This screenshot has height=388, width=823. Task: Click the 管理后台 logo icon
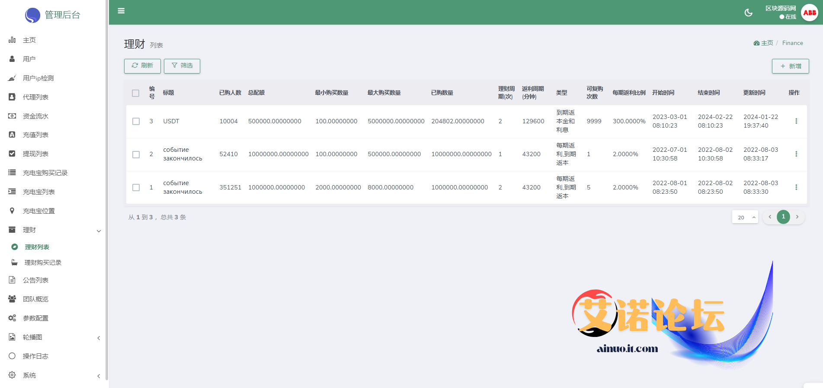point(32,15)
